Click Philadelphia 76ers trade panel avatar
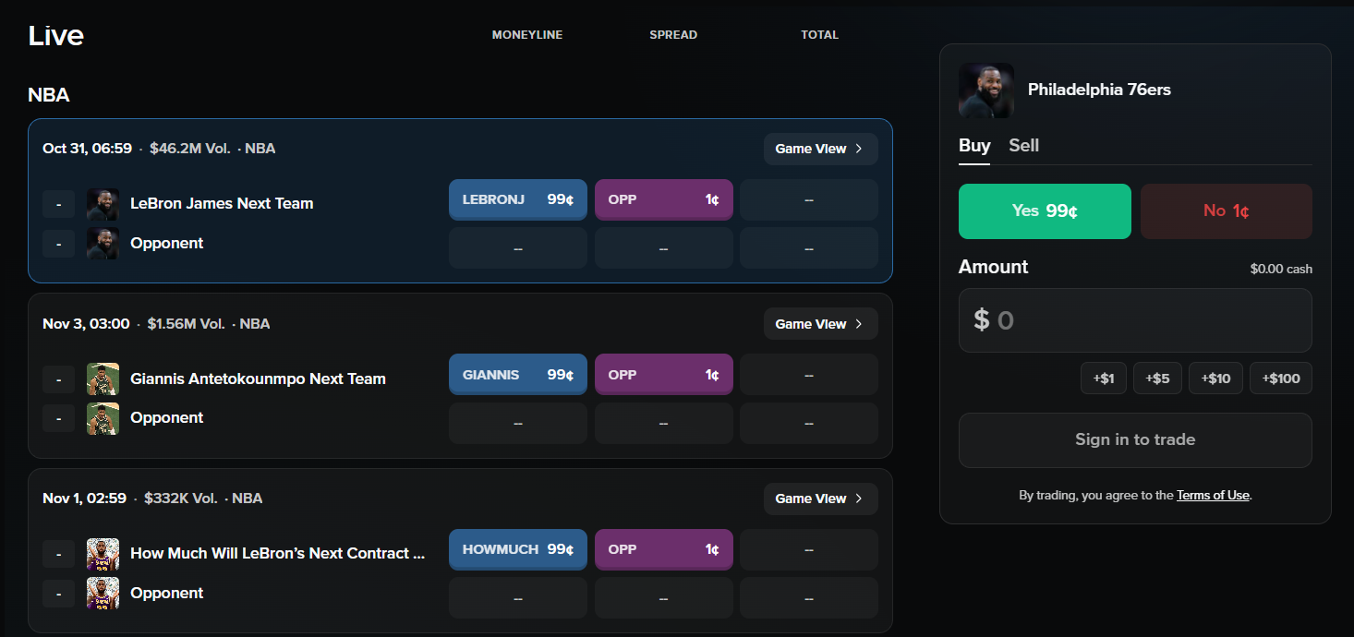This screenshot has height=637, width=1354. click(986, 90)
